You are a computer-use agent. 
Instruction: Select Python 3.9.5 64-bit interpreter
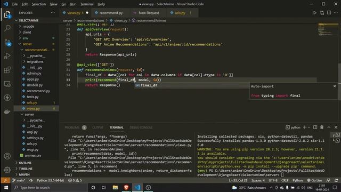[50, 180]
